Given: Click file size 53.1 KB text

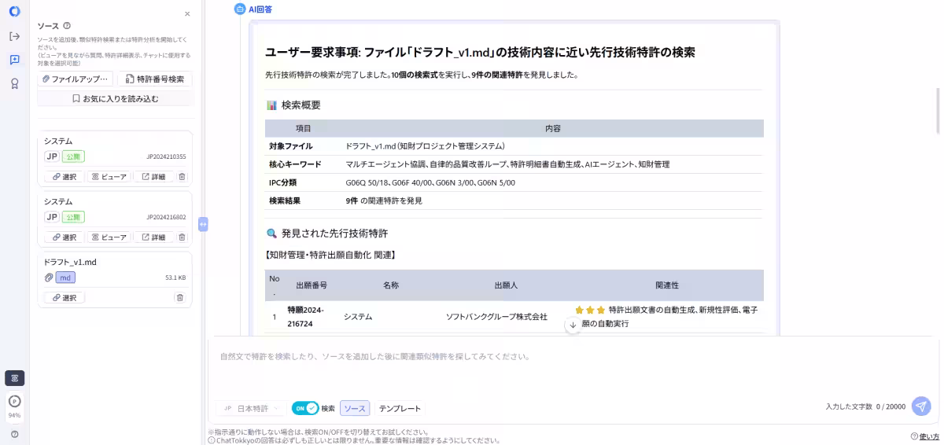Looking at the screenshot, I should click(175, 278).
